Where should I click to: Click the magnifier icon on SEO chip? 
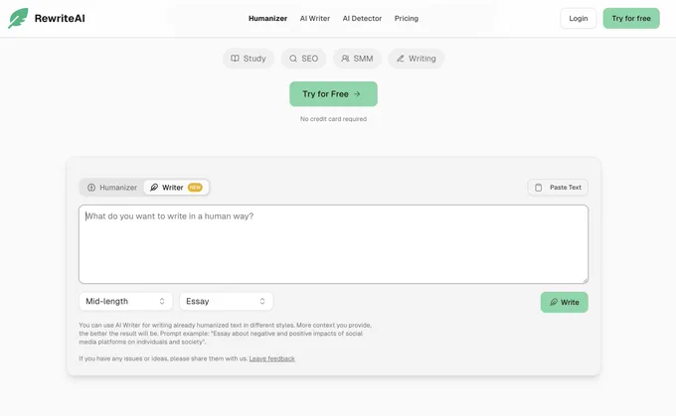tap(293, 59)
